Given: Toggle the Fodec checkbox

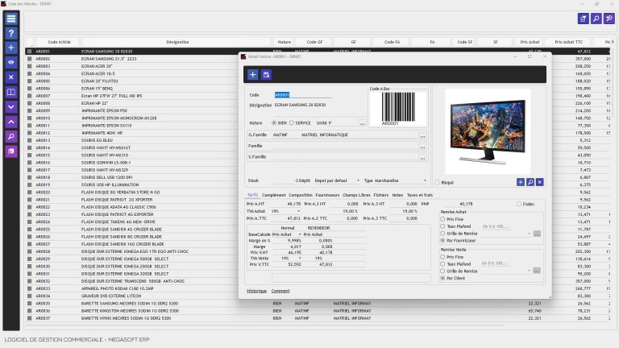Looking at the screenshot, I should pyautogui.click(x=519, y=204).
